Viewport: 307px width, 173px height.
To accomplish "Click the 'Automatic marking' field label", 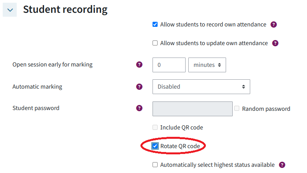I will [37, 87].
